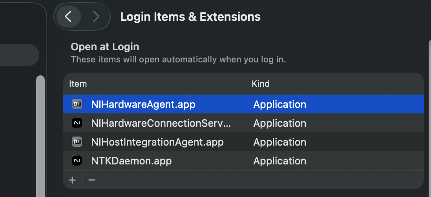Viewport: 431px width, 197px height.
Task: Click Application kind for NTKDaemon.app
Action: [x=279, y=161]
